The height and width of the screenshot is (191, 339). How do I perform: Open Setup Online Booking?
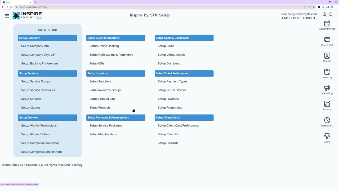(104, 46)
